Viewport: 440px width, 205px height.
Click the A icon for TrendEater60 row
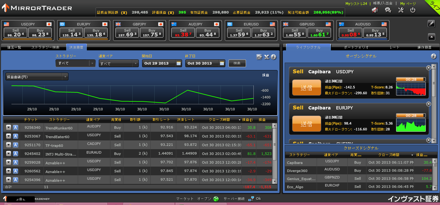(x=15, y=136)
